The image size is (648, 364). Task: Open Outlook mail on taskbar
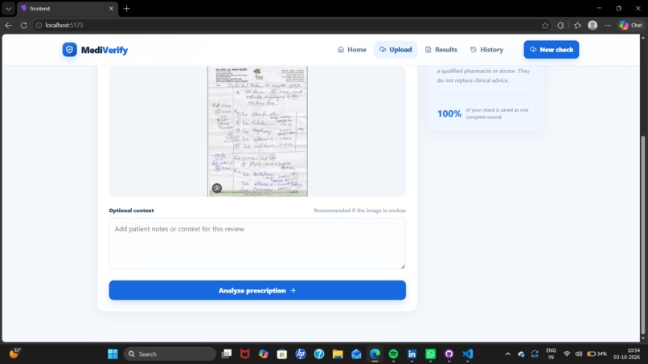(356, 354)
